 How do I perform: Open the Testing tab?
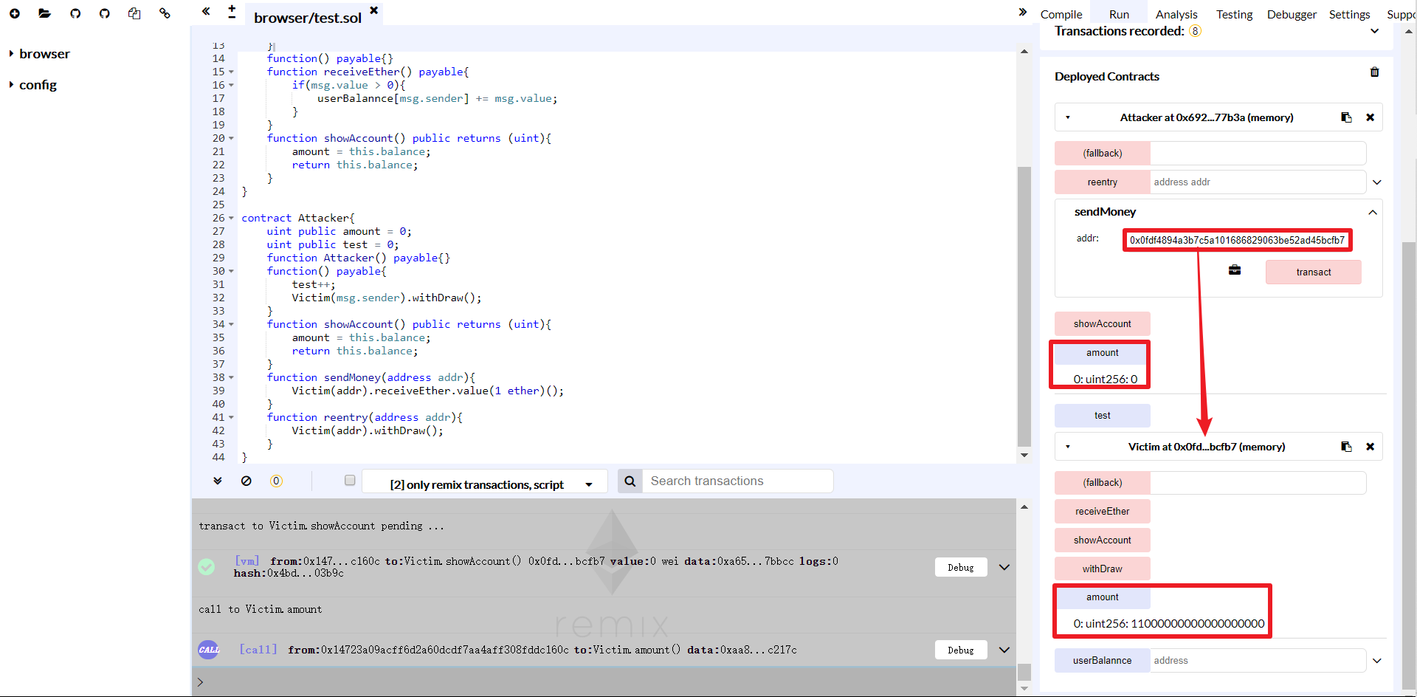pyautogui.click(x=1234, y=14)
